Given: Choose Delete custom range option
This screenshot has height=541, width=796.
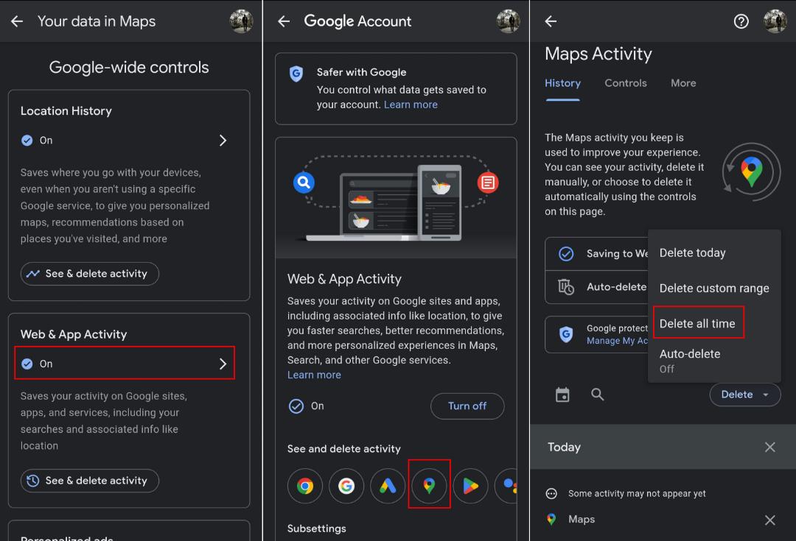Looking at the screenshot, I should (713, 288).
